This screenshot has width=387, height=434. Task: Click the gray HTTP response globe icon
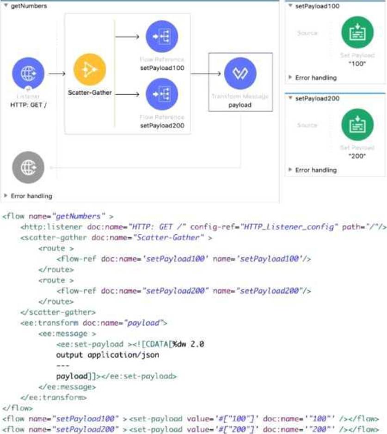(x=29, y=166)
